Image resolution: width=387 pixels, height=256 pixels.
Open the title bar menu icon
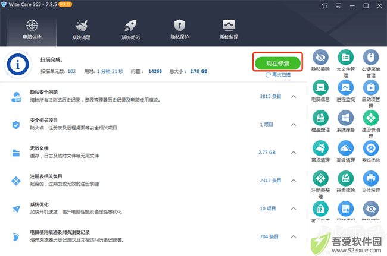pos(338,6)
